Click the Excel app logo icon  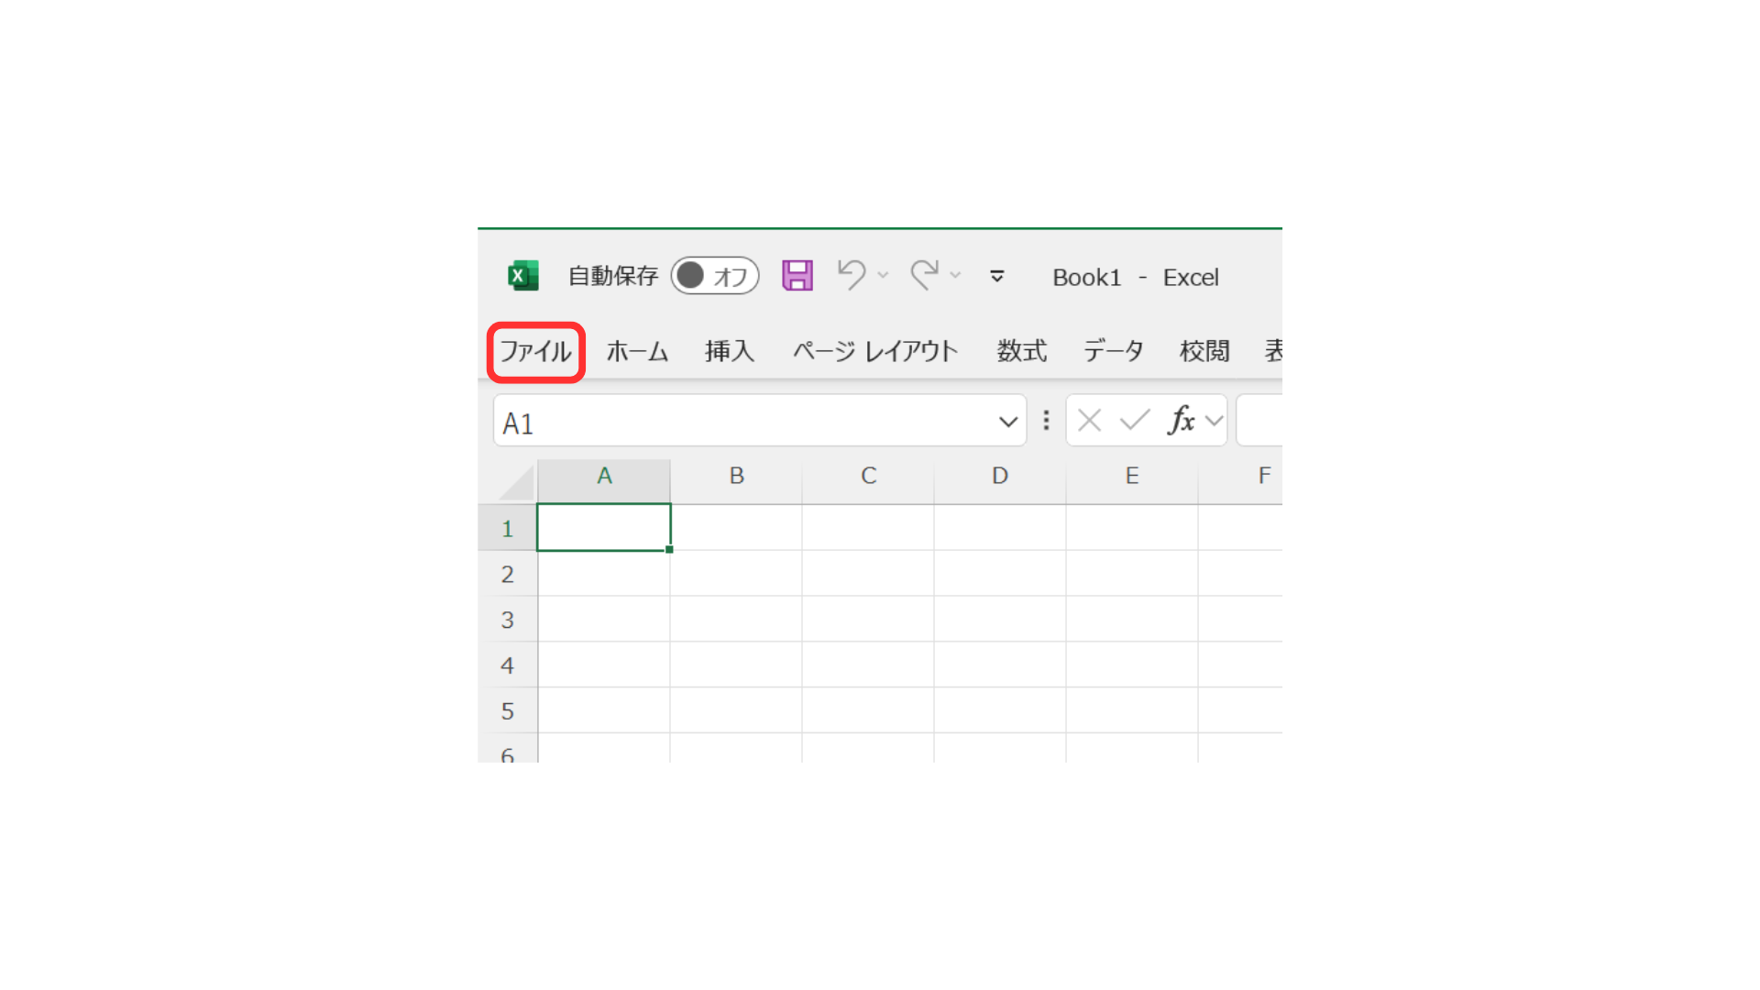523,276
